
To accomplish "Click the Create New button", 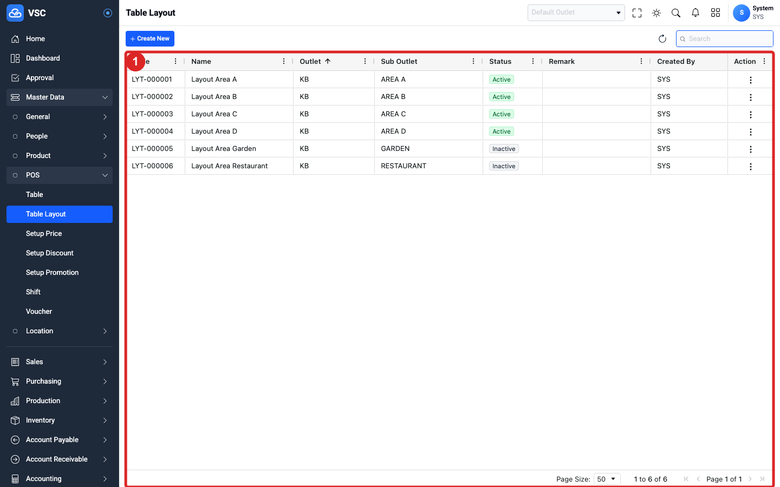I will click(x=150, y=39).
